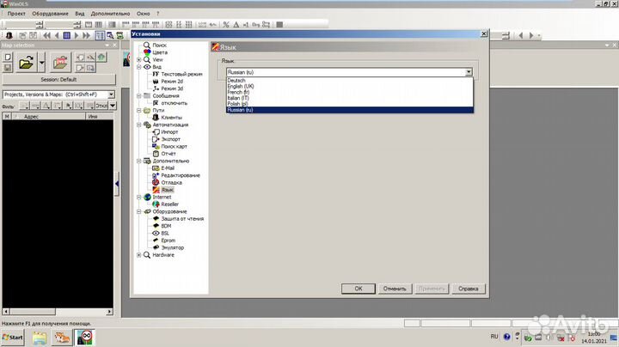Click the Windows Explorer taskbar icon
619x347 pixels.
click(x=40, y=338)
